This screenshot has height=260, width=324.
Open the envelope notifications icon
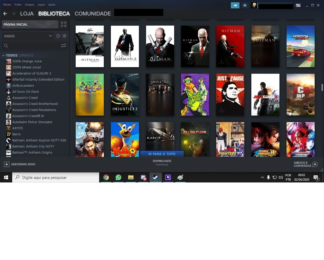pos(245,5)
